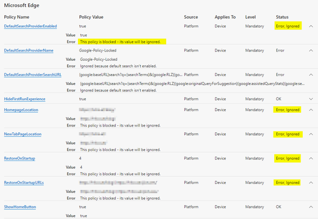Click the highlighted 'This policy is blocked' error message
This screenshot has height=219, width=318.
pyautogui.click(x=120, y=42)
